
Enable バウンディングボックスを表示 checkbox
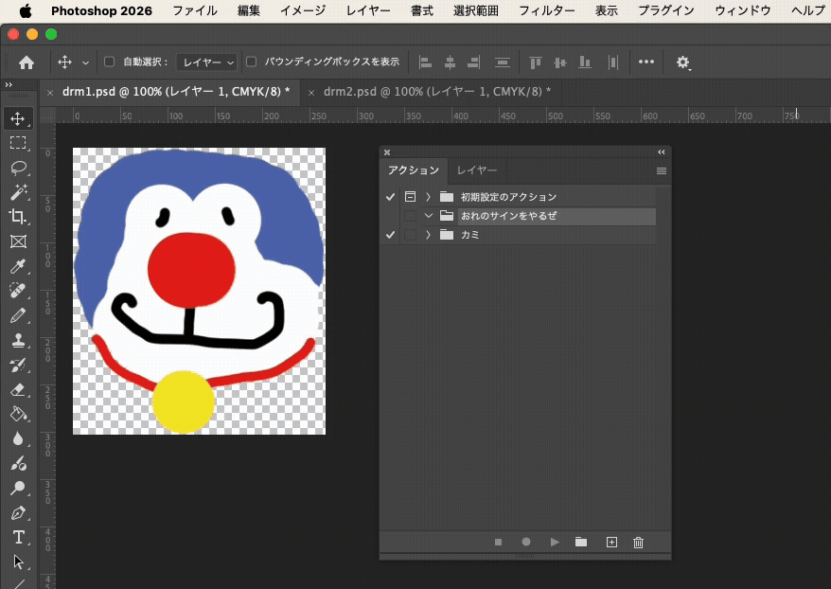pos(251,62)
